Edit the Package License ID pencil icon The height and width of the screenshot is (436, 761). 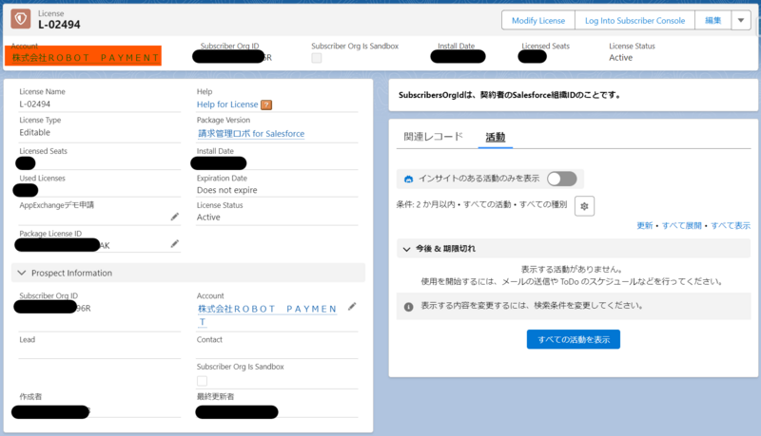[x=175, y=244]
